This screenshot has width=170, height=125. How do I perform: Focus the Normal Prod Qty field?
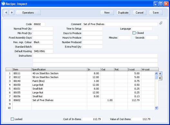tap(43, 29)
